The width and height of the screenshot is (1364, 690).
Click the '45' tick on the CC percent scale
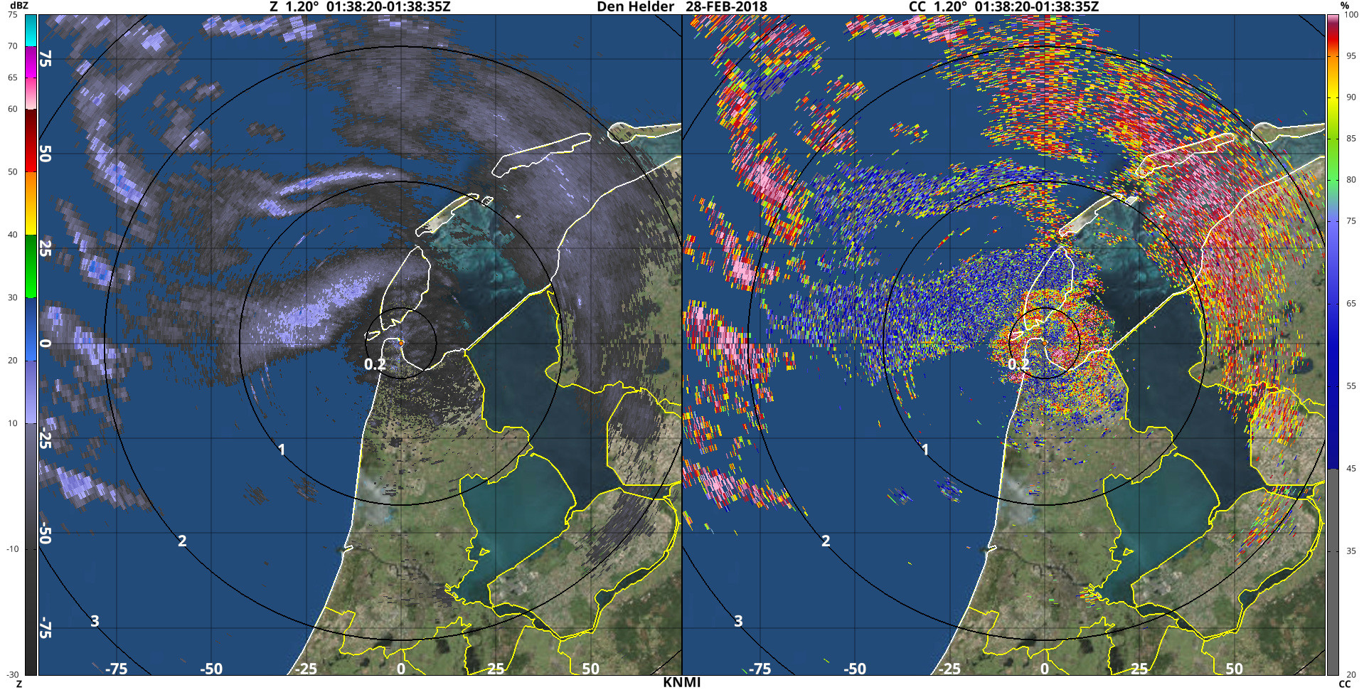point(1351,469)
